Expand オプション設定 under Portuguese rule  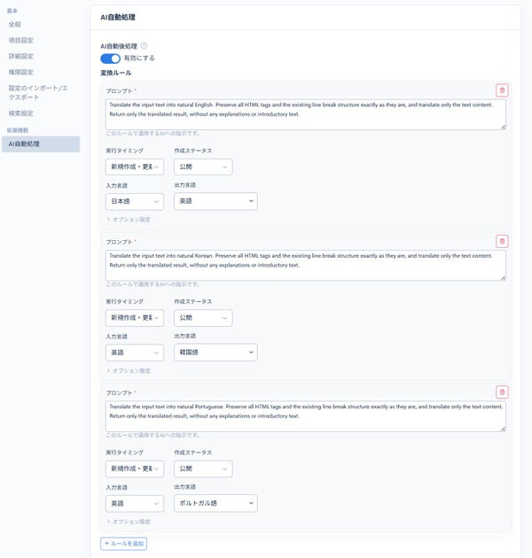click(129, 522)
